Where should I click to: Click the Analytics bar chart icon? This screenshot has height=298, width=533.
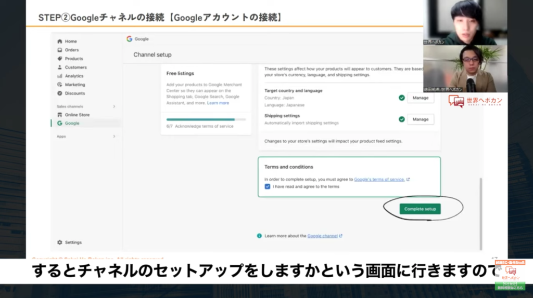(x=60, y=76)
